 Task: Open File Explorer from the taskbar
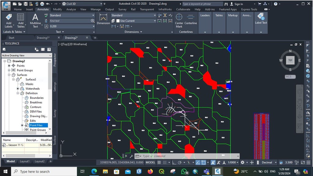(x=105, y=171)
